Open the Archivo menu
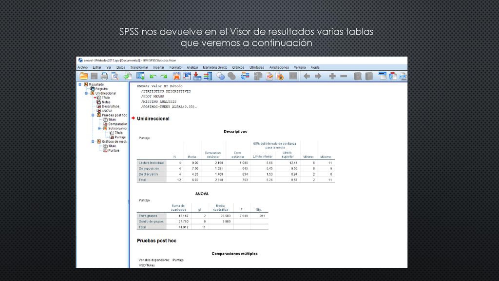Image resolution: width=499 pixels, height=281 pixels. (x=82, y=67)
